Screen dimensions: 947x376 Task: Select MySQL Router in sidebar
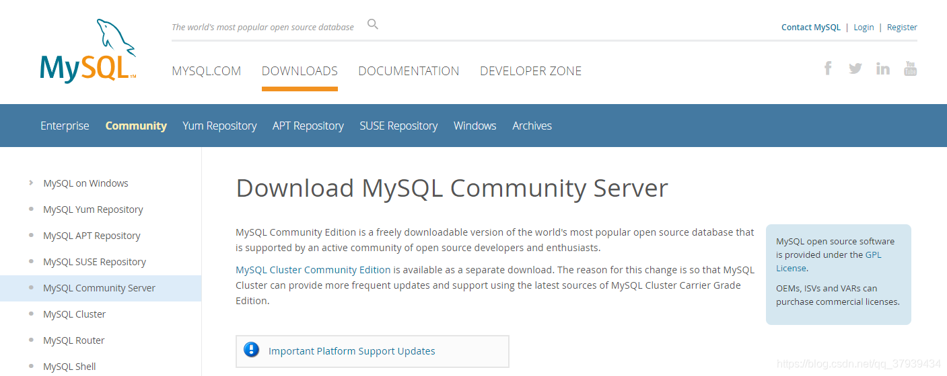(74, 340)
